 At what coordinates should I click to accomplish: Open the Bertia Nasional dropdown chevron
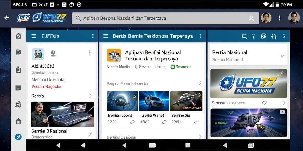283,56
